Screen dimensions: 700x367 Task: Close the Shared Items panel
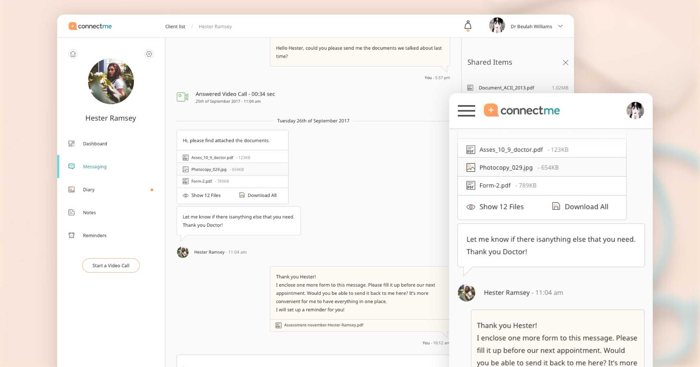coord(566,62)
